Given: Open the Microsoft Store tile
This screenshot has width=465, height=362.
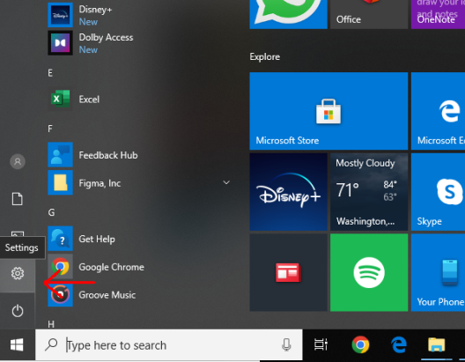Looking at the screenshot, I should [x=328, y=111].
